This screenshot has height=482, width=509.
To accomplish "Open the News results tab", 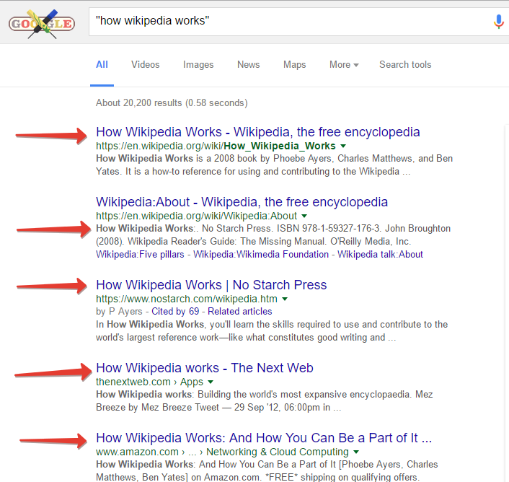I will [x=248, y=65].
